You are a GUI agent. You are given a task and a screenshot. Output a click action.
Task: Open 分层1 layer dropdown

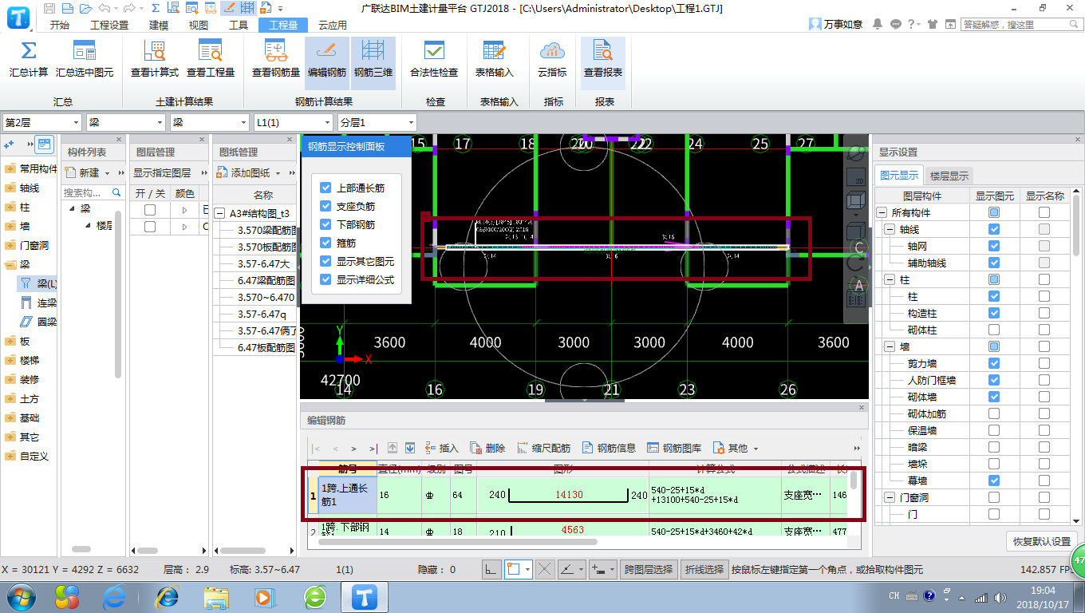(377, 122)
